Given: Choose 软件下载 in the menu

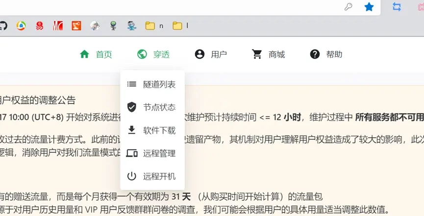Looking at the screenshot, I should (x=159, y=130).
